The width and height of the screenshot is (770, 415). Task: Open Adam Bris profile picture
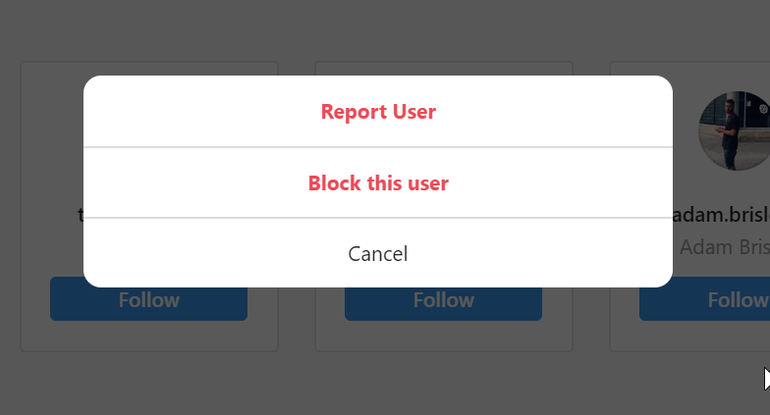[x=735, y=130]
